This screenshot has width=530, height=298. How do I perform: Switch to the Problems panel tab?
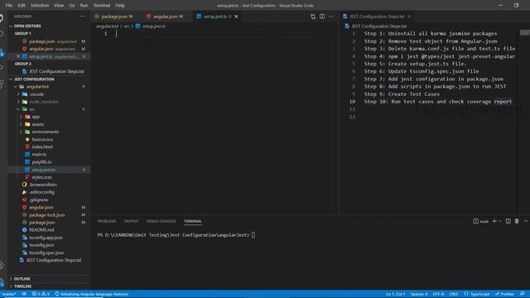(x=107, y=221)
